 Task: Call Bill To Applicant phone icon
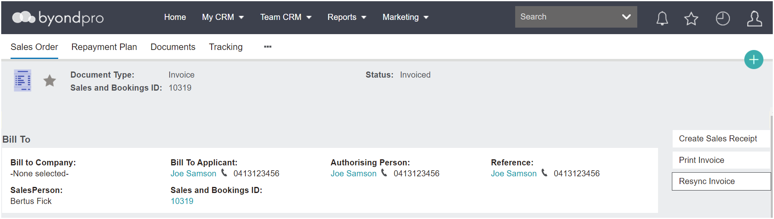click(x=224, y=173)
